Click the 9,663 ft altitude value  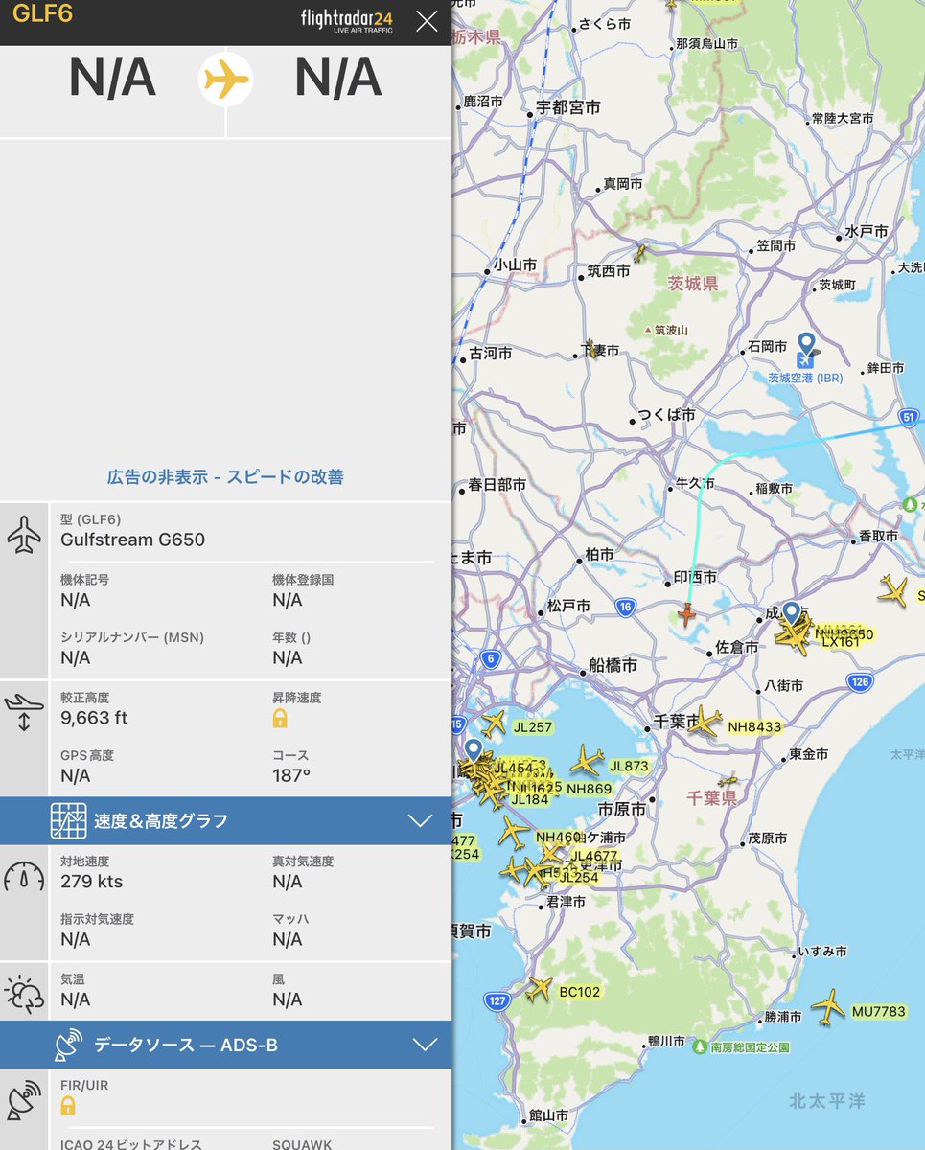click(x=94, y=718)
